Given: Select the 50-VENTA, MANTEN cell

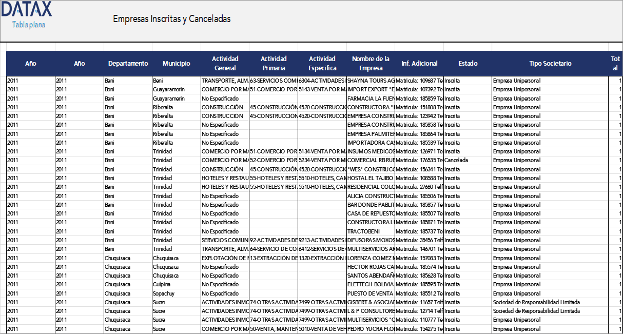Looking at the screenshot, I should (274, 329).
